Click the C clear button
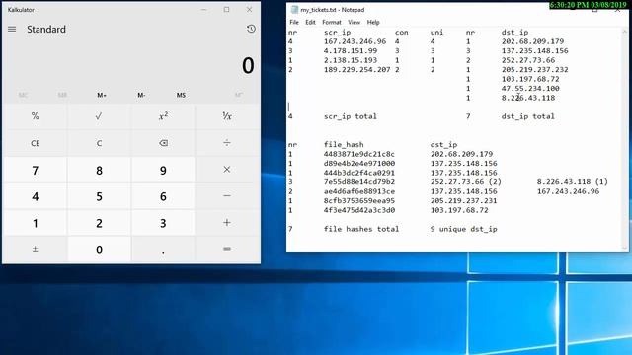Screen dimensions: 632x355 click(99, 143)
